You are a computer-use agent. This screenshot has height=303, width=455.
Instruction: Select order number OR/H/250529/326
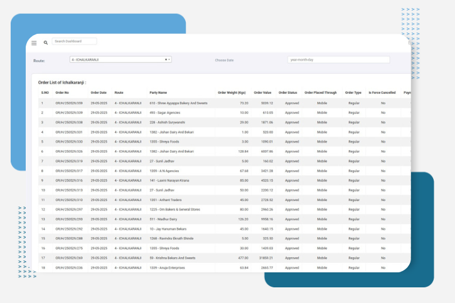[69, 151]
